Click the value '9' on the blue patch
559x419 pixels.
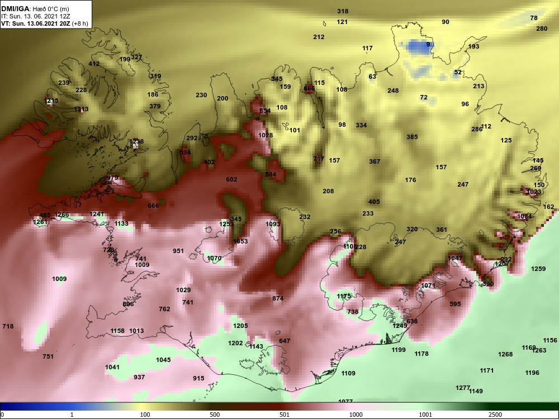tap(428, 45)
